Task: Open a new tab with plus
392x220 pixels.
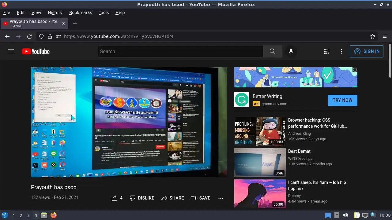Action: (75, 24)
